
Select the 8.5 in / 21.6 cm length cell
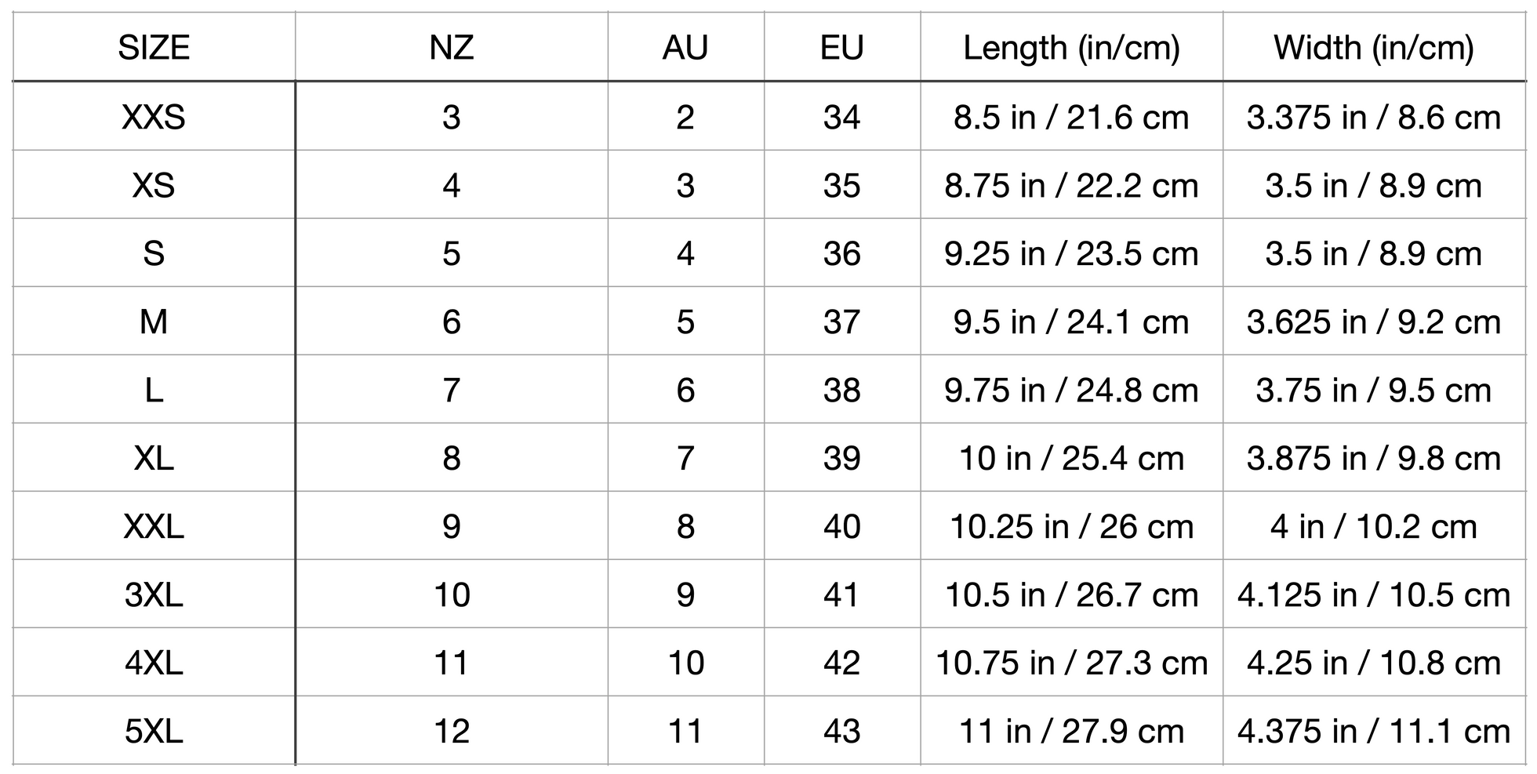[1072, 117]
